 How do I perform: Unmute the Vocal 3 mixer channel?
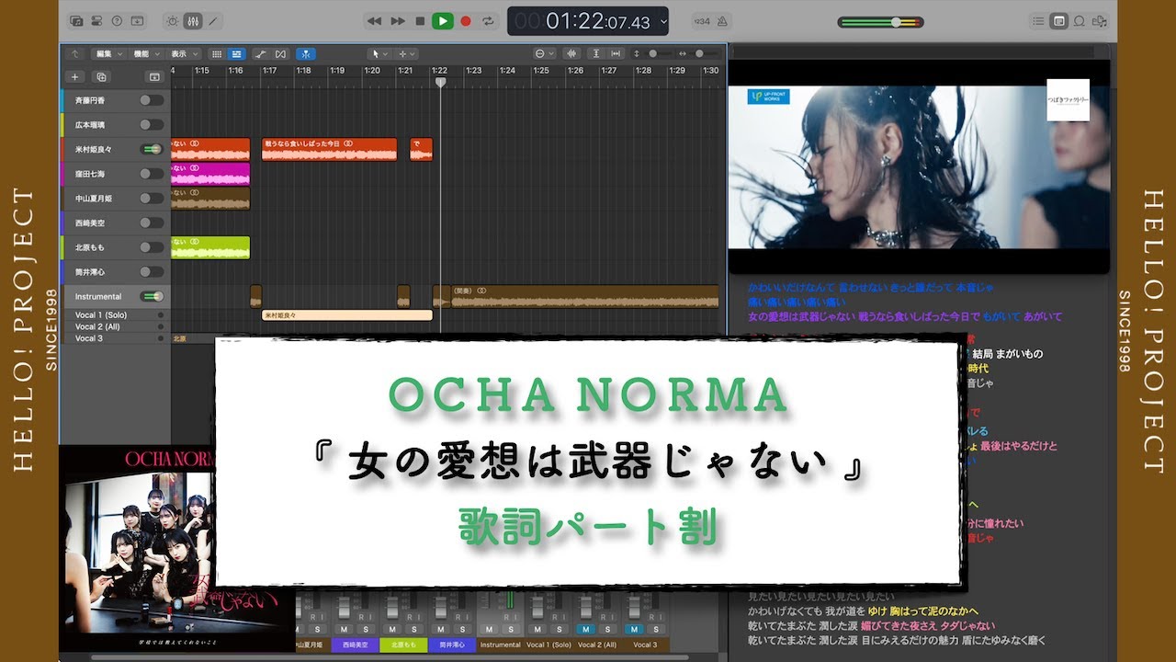tap(636, 629)
